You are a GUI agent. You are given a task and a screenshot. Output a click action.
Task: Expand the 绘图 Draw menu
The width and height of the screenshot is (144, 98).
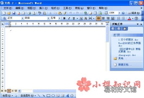(x=8, y=96)
